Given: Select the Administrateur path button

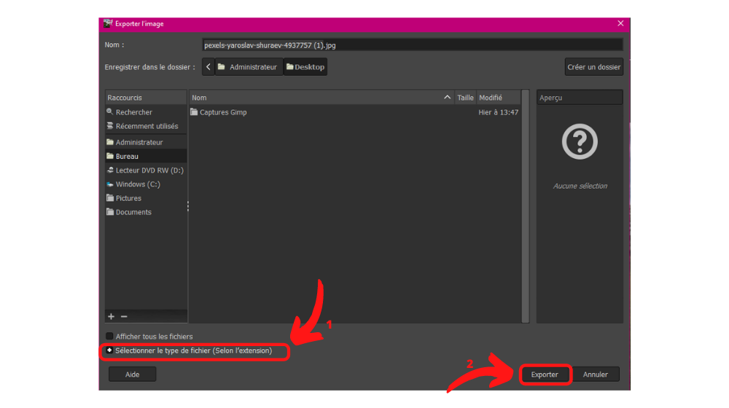Looking at the screenshot, I should (249, 67).
